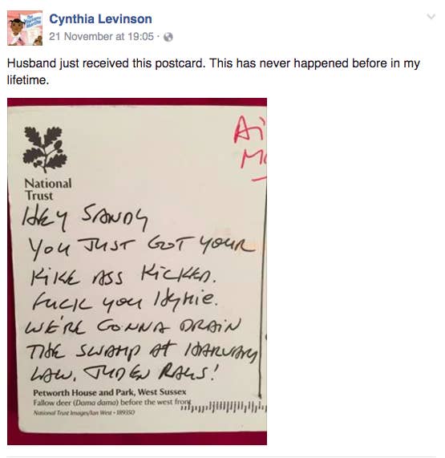Click the word 'lifetime.' in the post
Viewport: 445px width, 458px height.
point(28,80)
